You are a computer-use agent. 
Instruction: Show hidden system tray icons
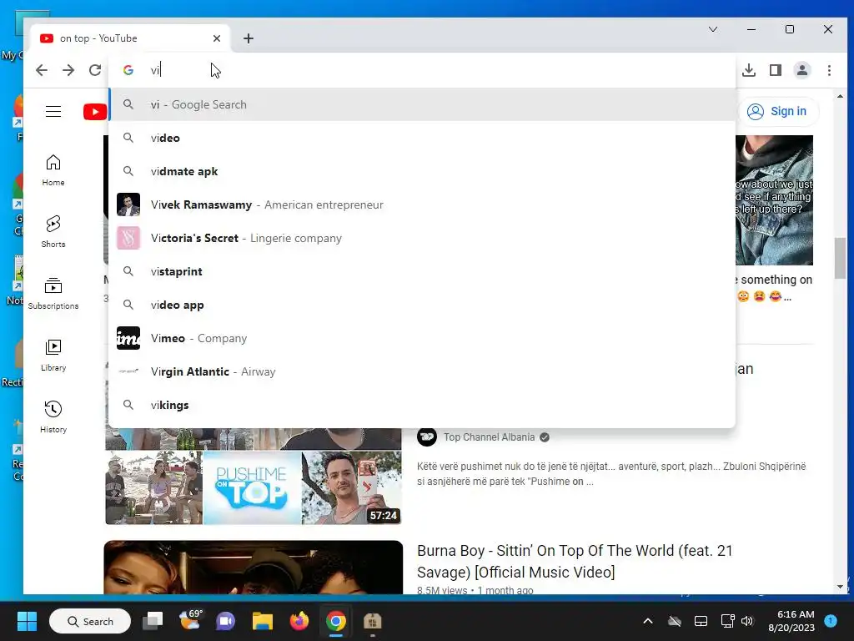point(647,621)
